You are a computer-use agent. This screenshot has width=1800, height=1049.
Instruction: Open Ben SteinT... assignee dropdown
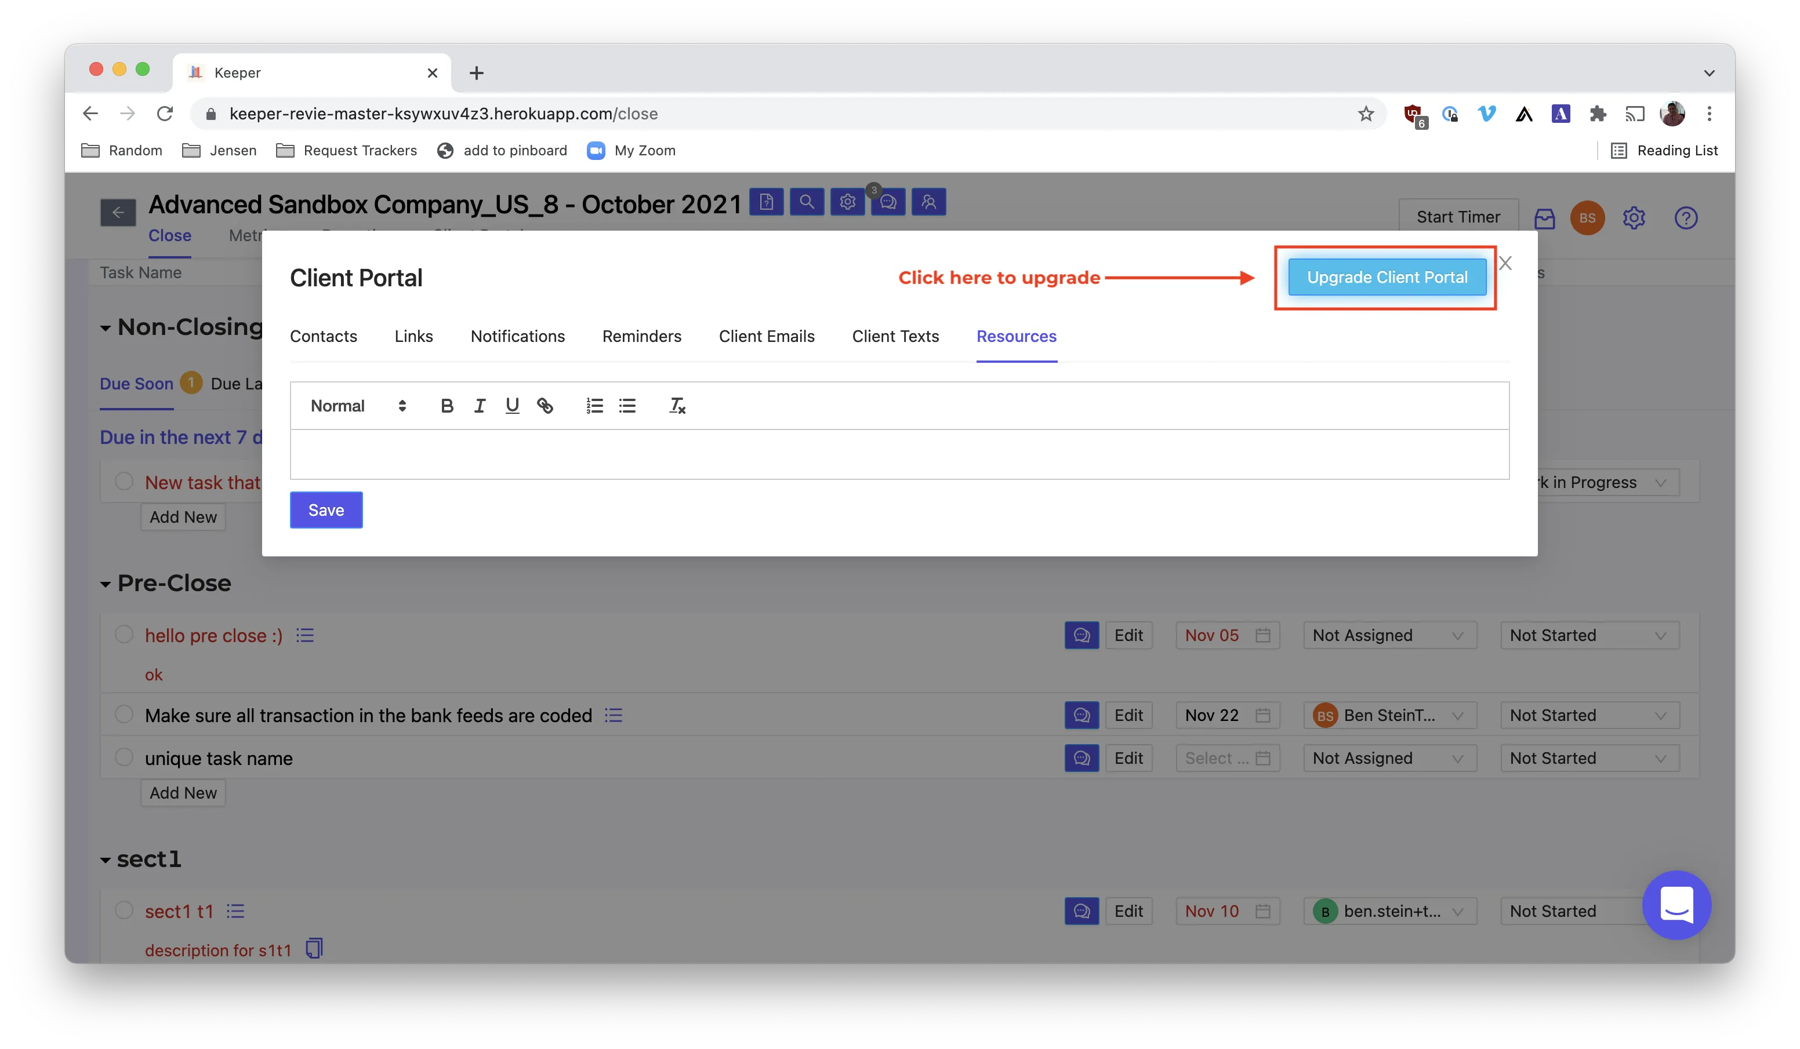1389,715
